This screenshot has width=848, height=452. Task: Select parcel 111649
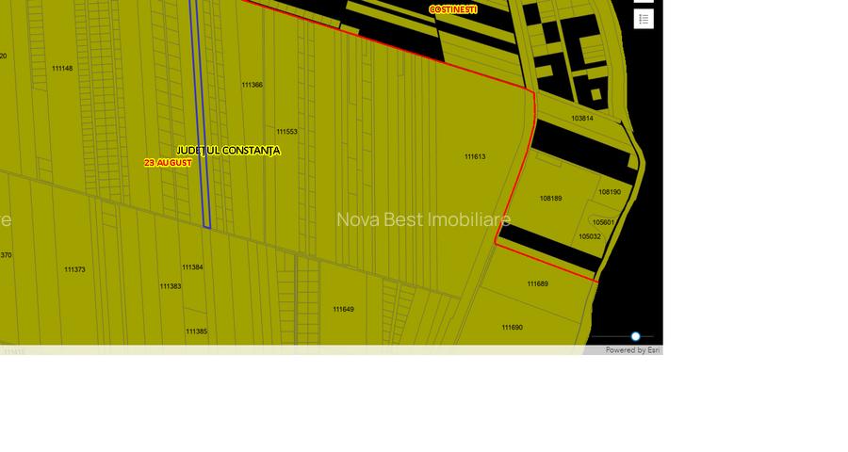click(x=343, y=310)
